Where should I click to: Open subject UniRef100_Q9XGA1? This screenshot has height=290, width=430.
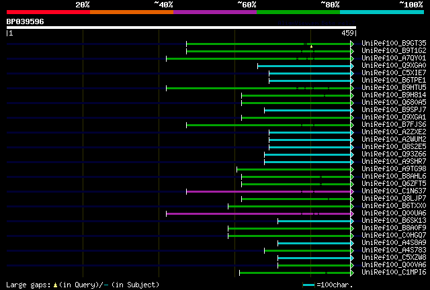(x=394, y=117)
